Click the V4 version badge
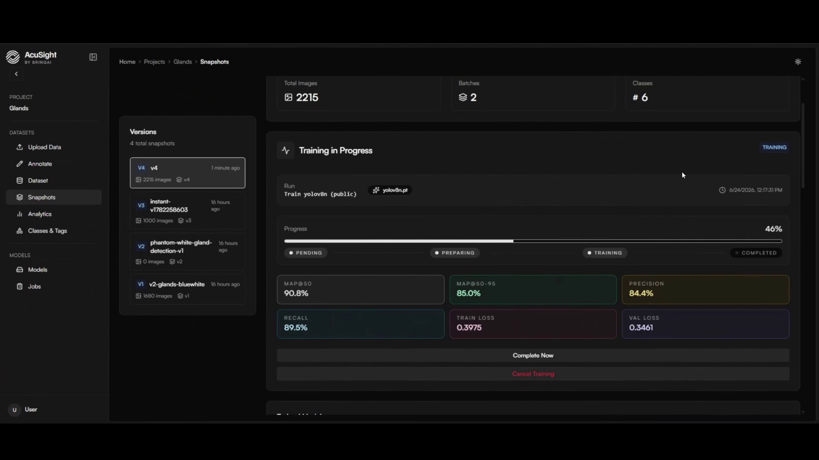This screenshot has width=819, height=460. point(141,168)
